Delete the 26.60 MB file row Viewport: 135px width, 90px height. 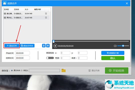pos(46,18)
